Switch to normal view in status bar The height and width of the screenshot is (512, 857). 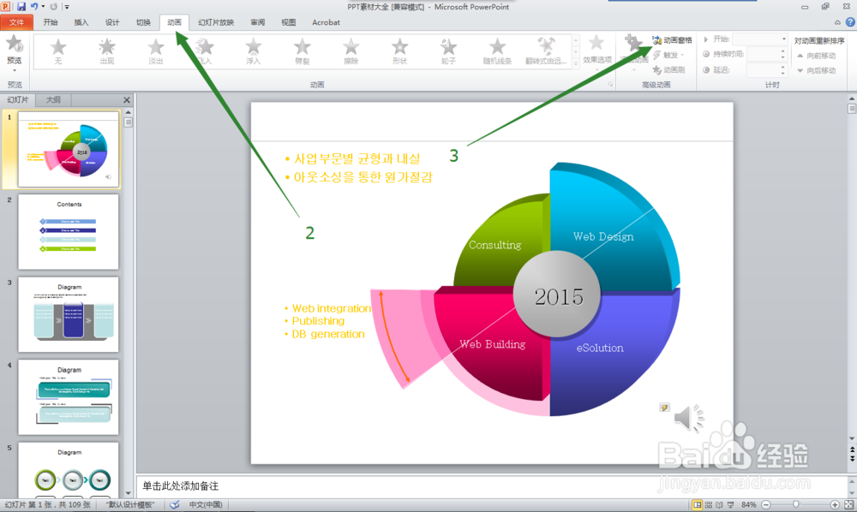point(697,505)
